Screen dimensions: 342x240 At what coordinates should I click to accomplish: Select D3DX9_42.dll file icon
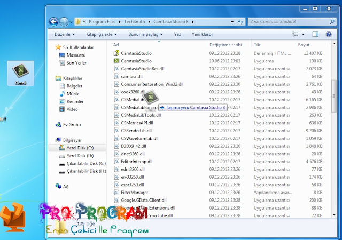click(x=116, y=146)
